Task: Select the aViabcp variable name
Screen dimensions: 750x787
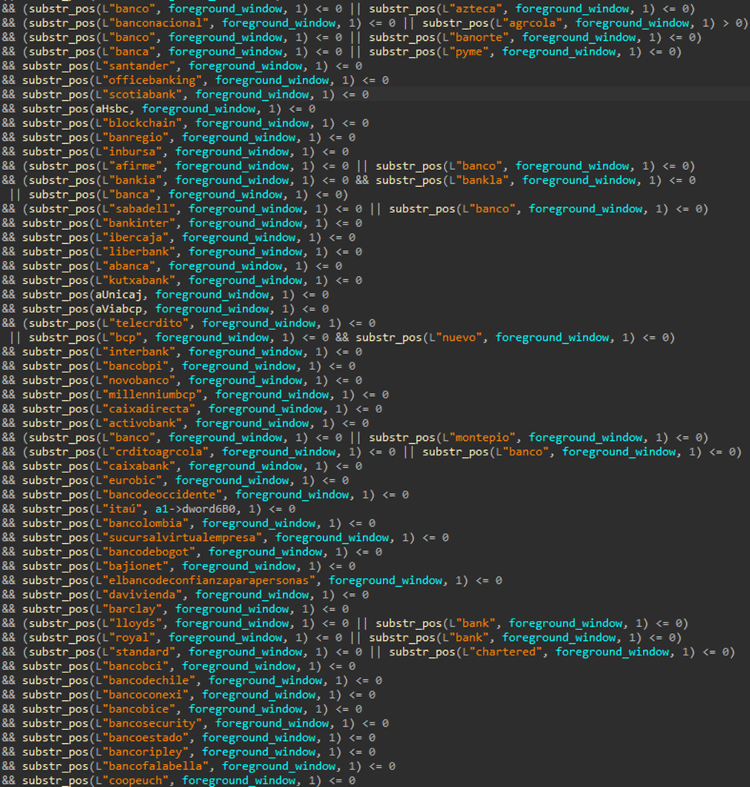Action: coord(118,309)
